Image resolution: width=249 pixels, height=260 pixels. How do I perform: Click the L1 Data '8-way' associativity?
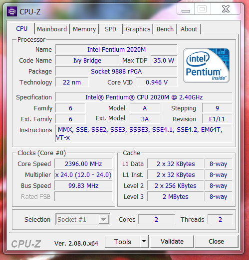[x=219, y=164]
